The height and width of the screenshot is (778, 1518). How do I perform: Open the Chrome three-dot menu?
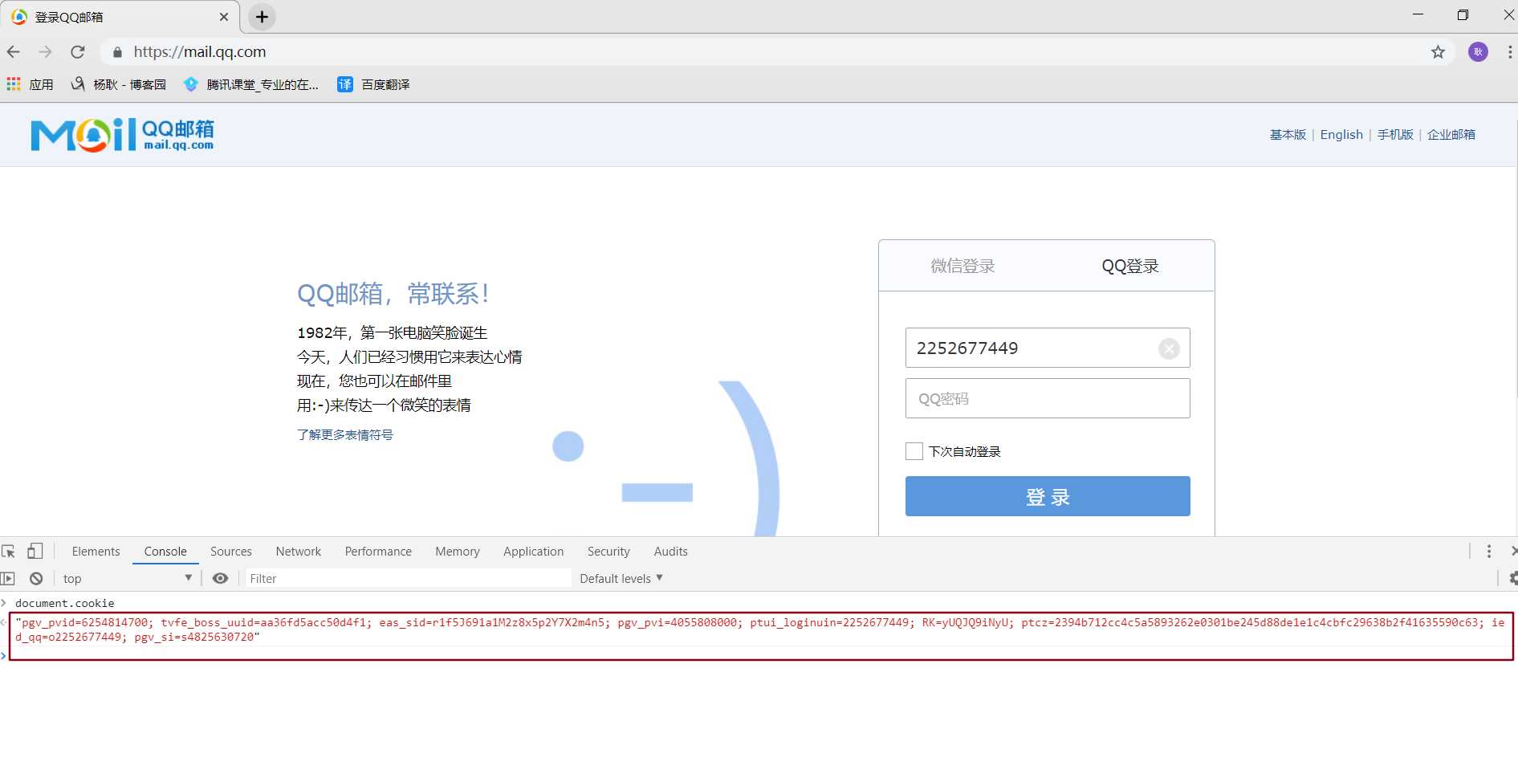(1509, 52)
